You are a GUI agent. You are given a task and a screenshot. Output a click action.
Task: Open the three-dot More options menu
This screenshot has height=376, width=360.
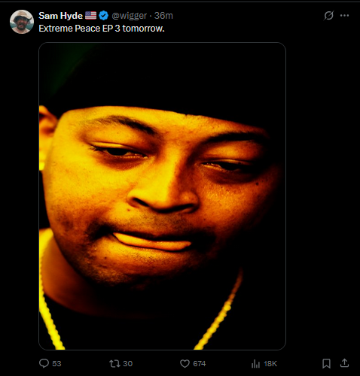click(x=344, y=16)
